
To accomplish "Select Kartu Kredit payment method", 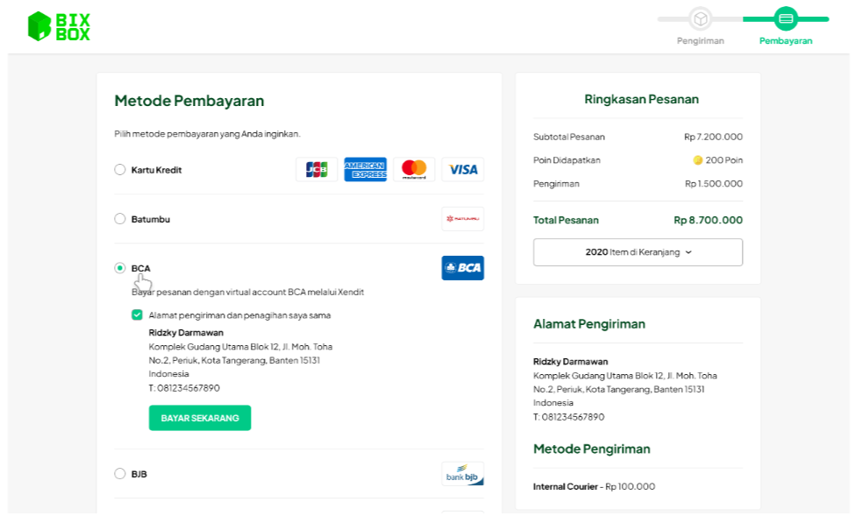I will tap(120, 170).
